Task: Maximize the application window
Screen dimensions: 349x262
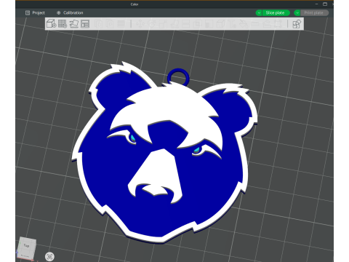Action: point(325,4)
